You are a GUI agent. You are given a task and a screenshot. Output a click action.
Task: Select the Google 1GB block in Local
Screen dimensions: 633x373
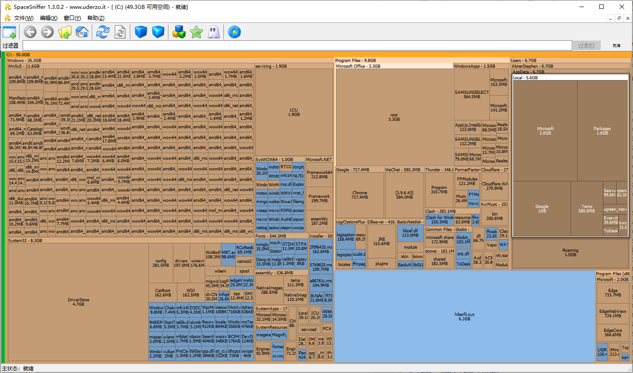542,209
